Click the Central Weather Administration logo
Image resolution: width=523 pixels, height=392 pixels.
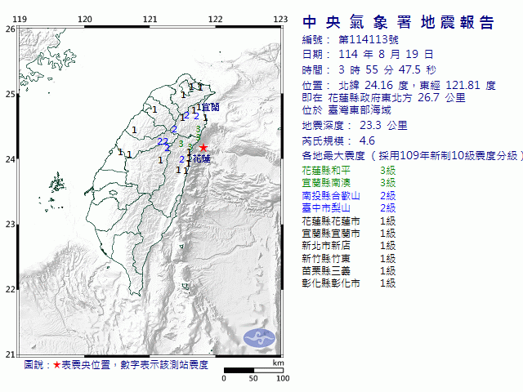[261, 336]
